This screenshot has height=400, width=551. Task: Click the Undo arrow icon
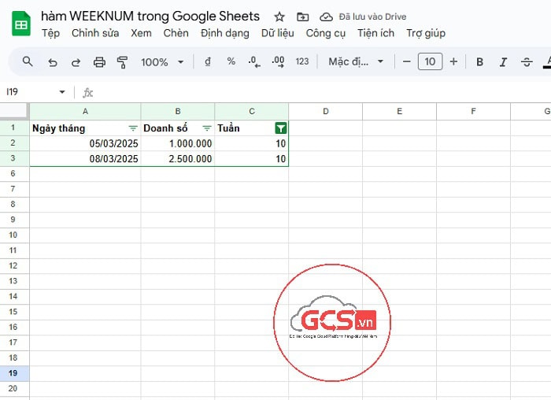53,62
